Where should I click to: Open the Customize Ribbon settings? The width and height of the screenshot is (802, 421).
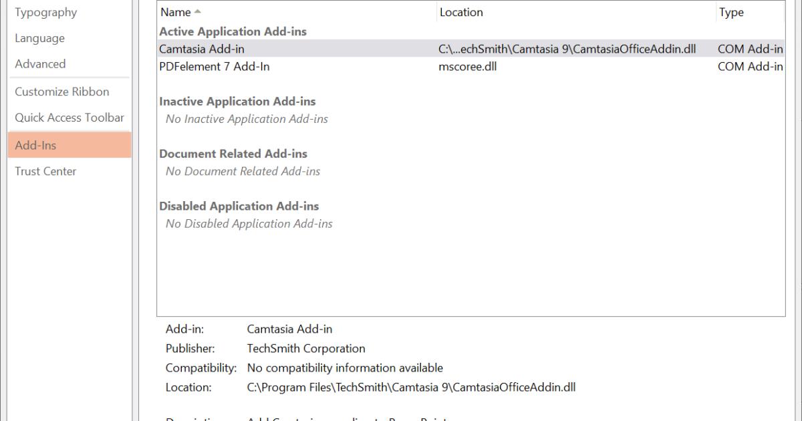coord(62,92)
